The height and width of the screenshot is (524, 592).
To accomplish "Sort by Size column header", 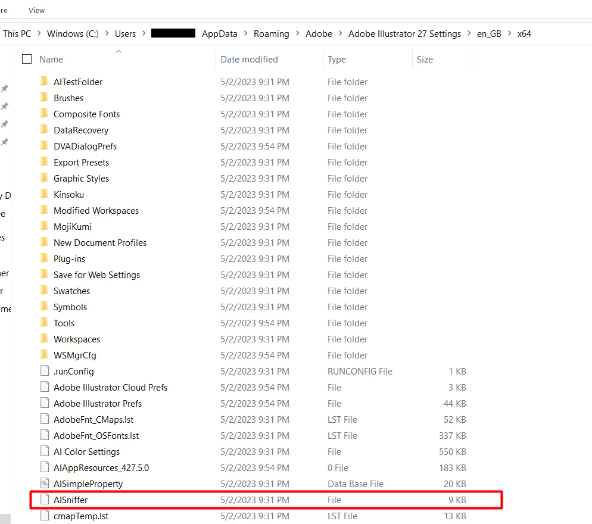I will (425, 60).
